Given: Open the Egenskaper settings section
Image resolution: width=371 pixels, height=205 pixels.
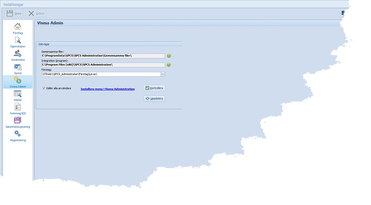Looking at the screenshot, I should pyautogui.click(x=18, y=42).
